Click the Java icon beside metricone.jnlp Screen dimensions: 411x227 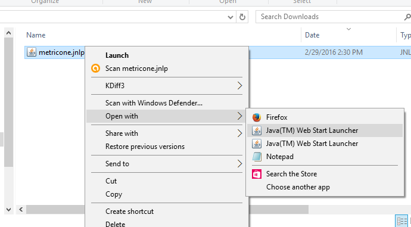tap(32, 52)
